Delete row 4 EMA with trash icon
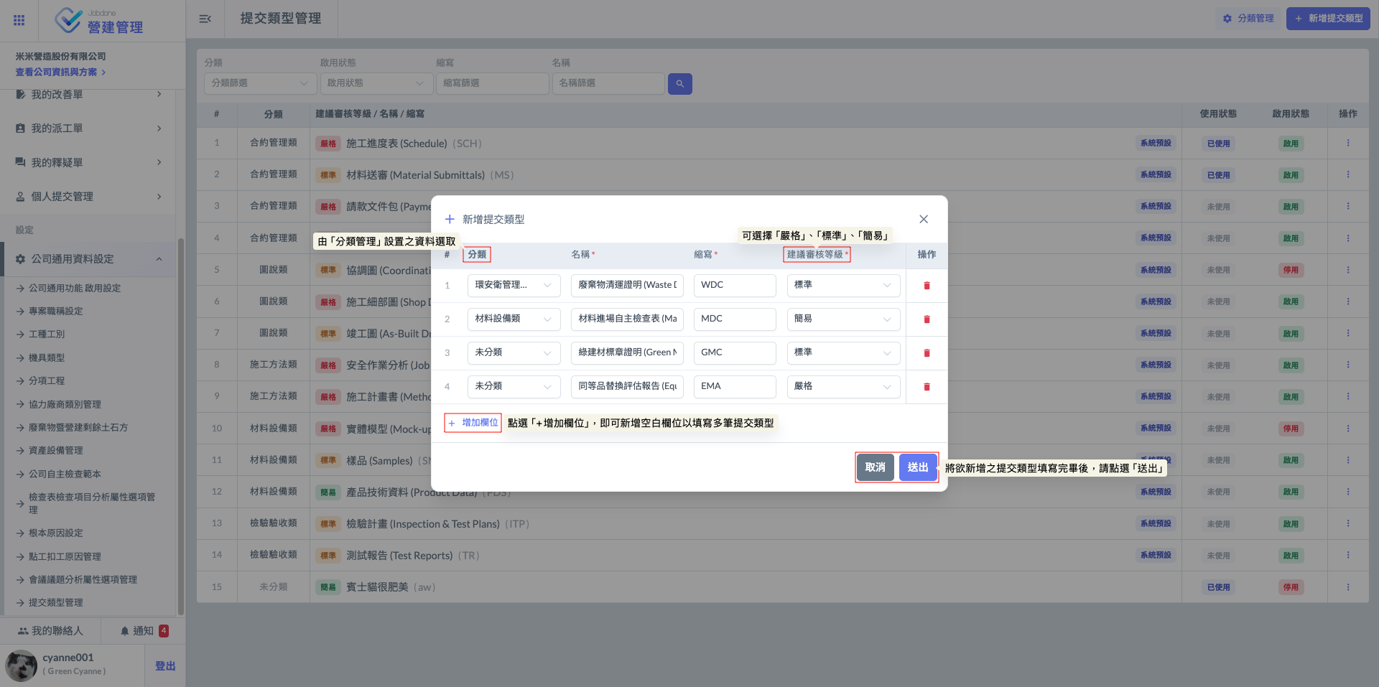 tap(927, 387)
